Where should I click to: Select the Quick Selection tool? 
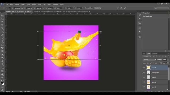[x=2, y=25]
